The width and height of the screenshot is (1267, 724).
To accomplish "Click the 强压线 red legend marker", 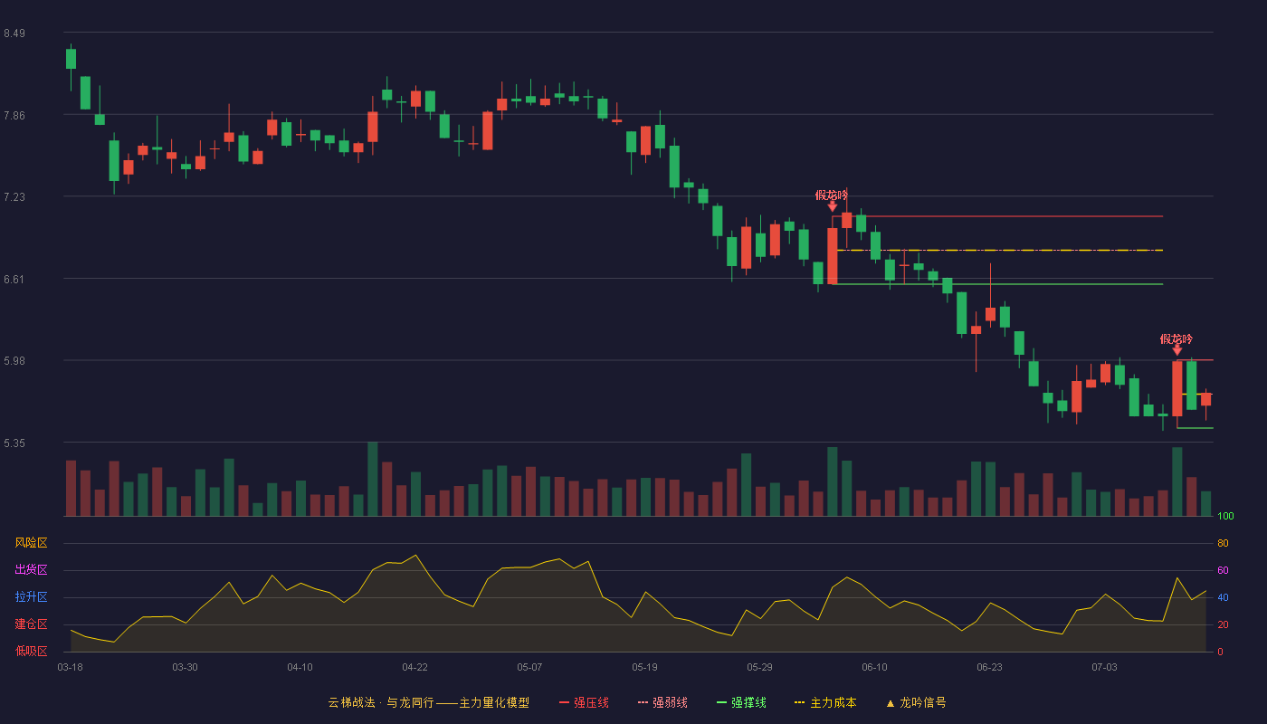I will tap(564, 702).
